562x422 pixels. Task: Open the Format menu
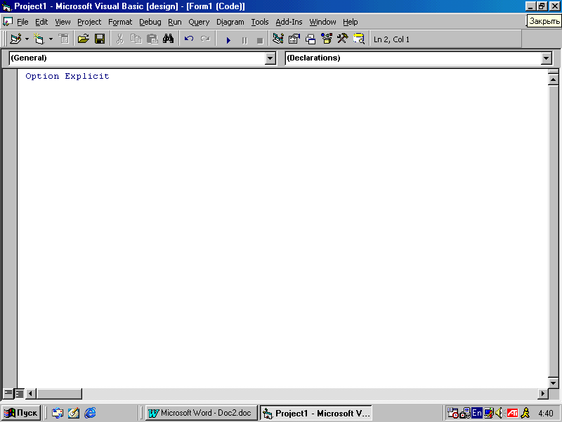point(120,22)
